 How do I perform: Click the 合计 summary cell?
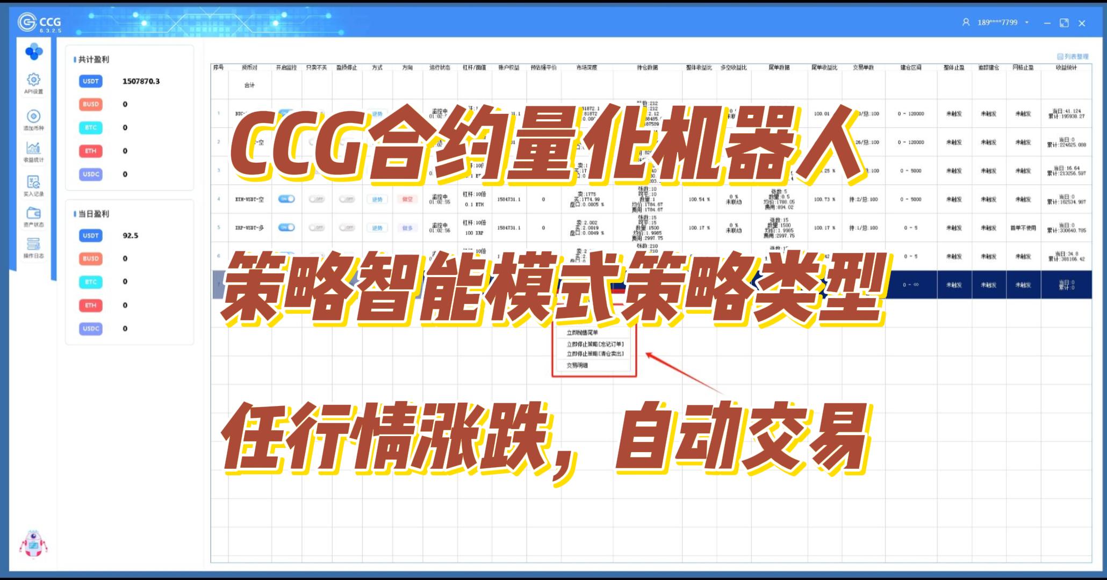click(249, 85)
